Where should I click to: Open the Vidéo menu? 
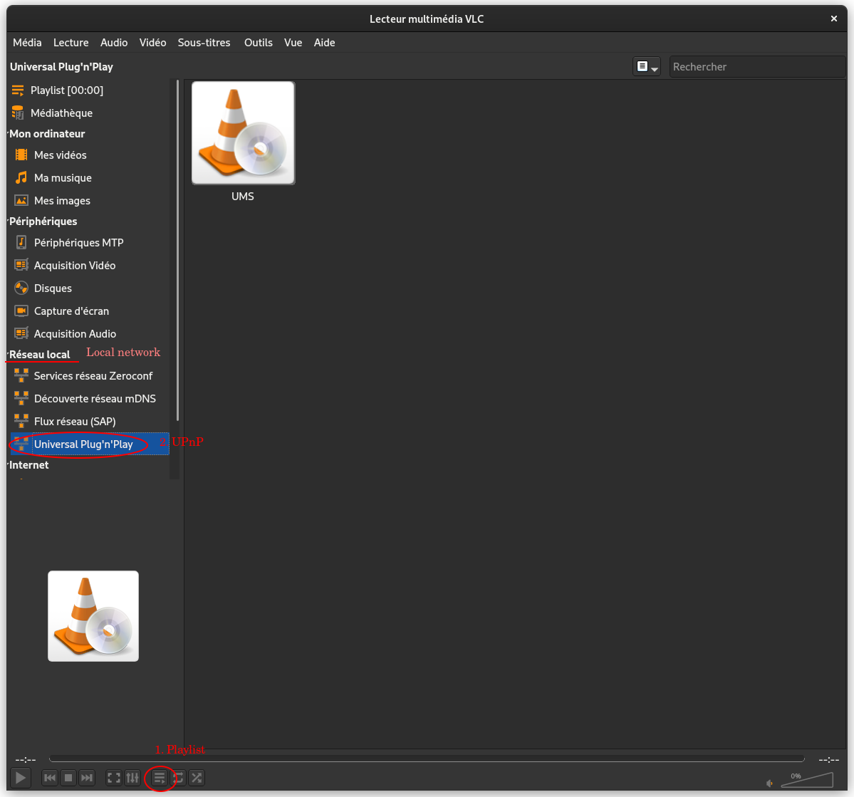click(x=152, y=43)
